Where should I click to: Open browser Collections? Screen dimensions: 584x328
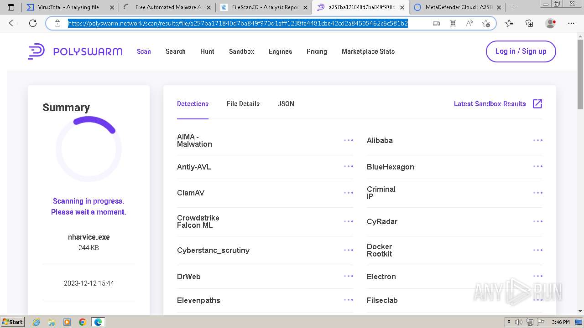point(529,23)
